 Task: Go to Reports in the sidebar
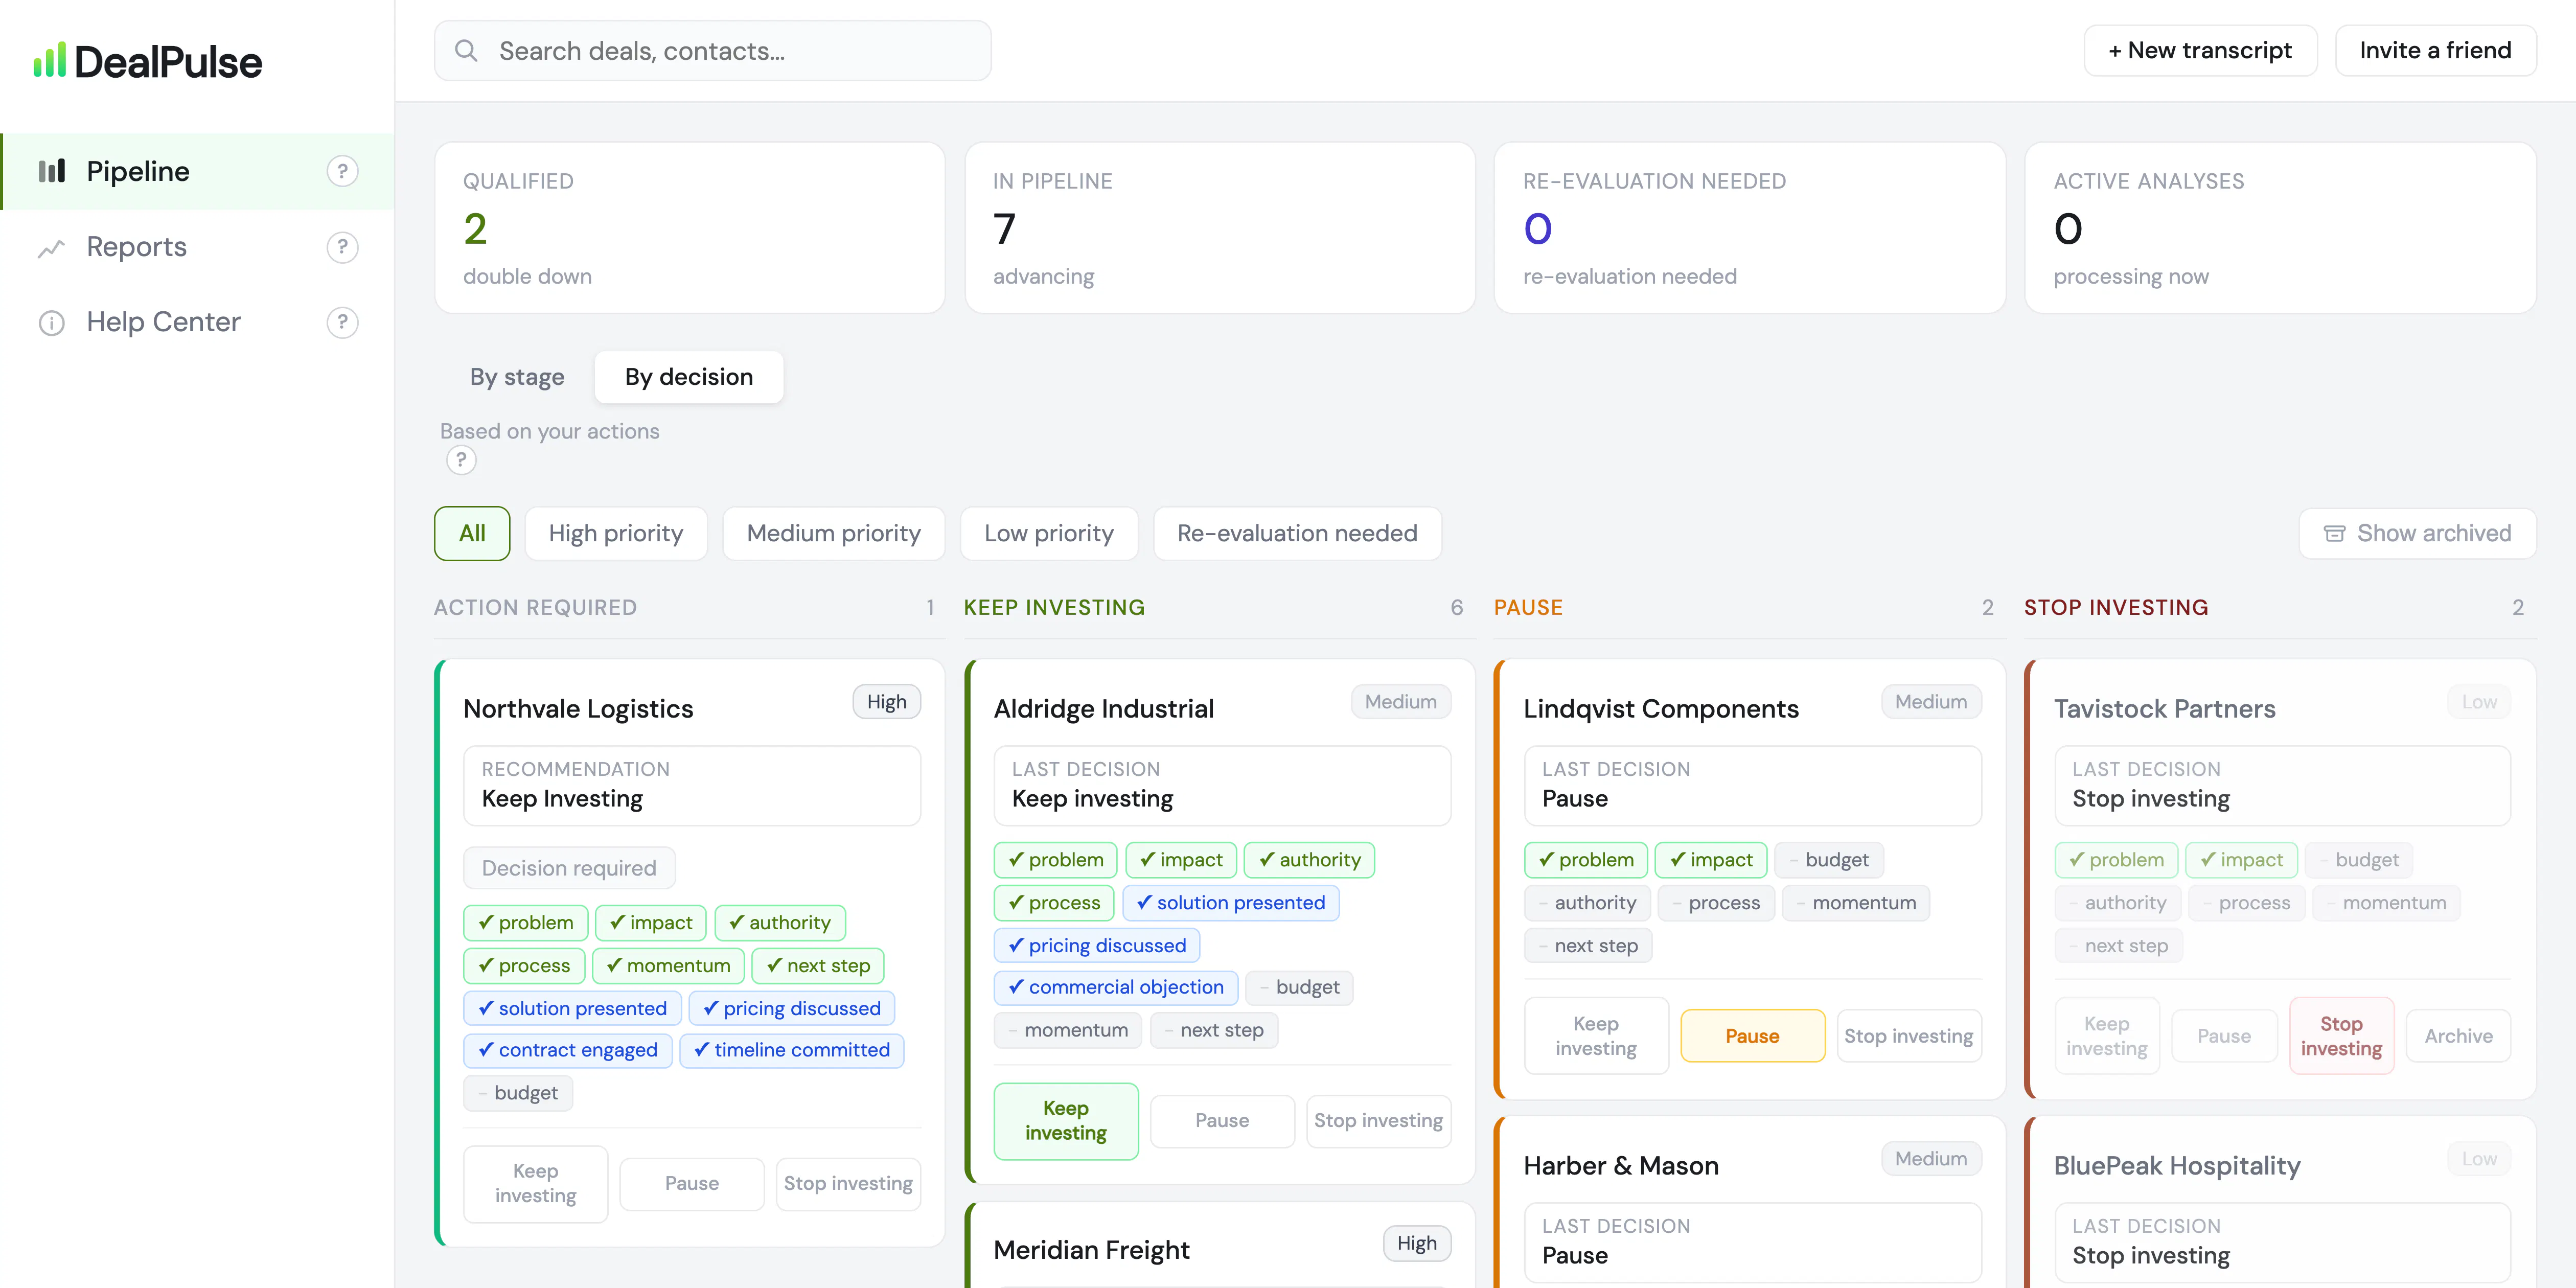coord(198,247)
